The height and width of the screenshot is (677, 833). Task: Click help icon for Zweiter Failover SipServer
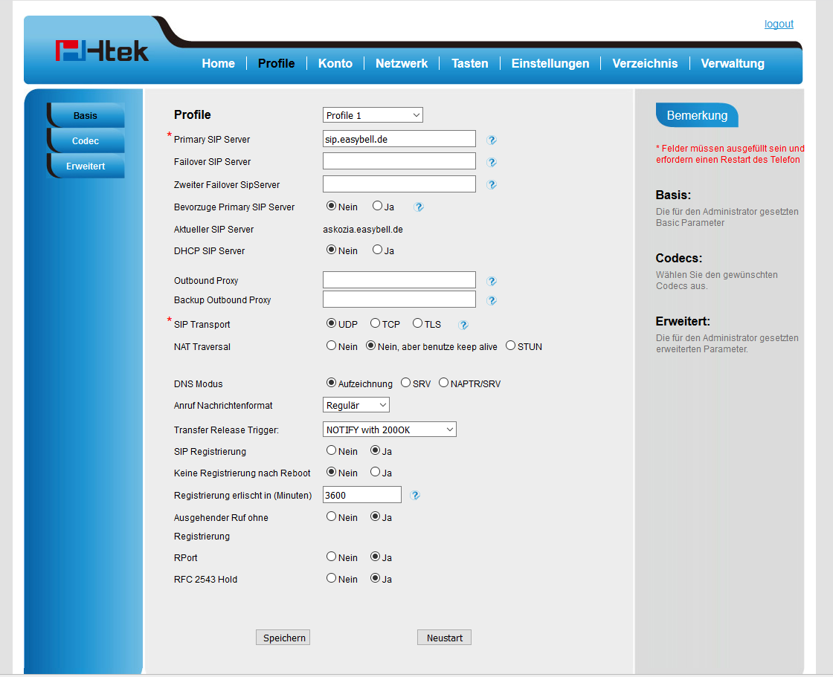pyautogui.click(x=492, y=185)
